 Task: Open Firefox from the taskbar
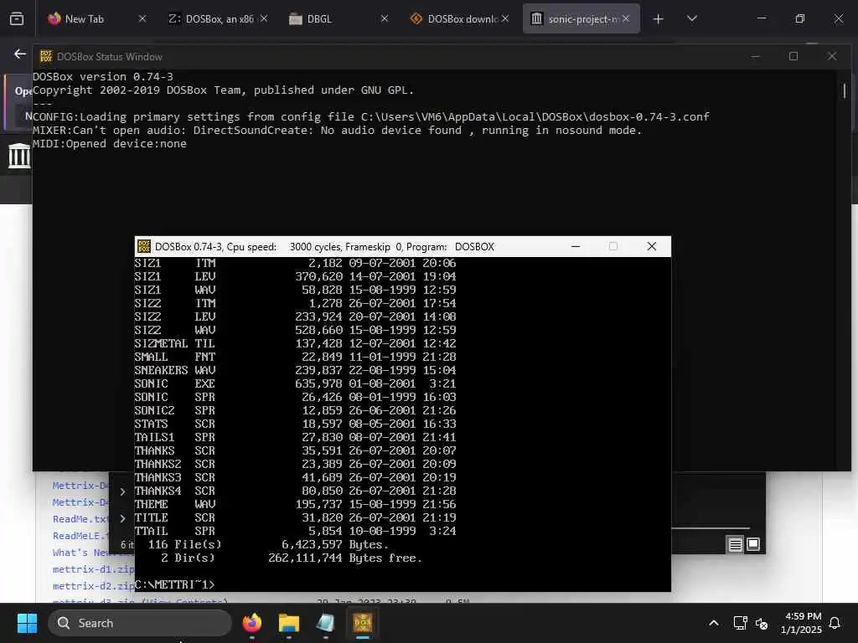[252, 623]
